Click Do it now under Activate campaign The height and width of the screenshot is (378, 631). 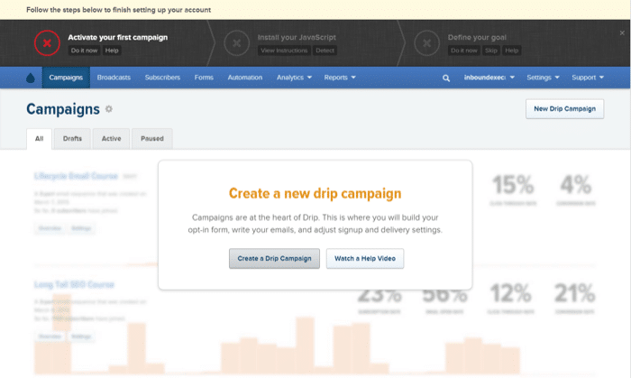click(84, 51)
